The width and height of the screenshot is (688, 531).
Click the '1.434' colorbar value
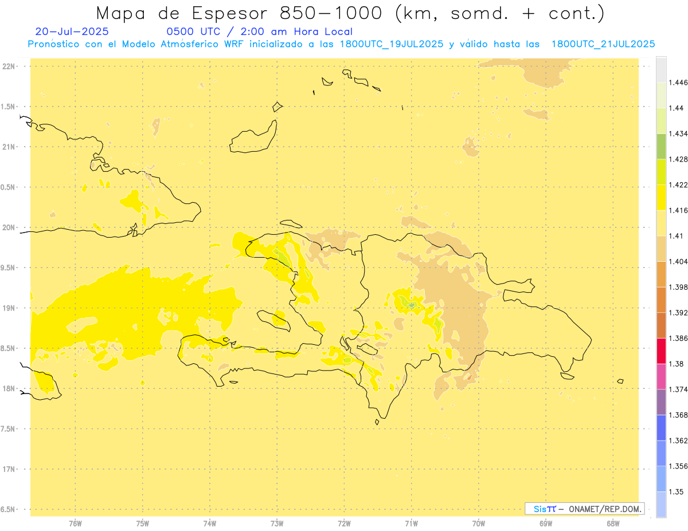(x=678, y=133)
